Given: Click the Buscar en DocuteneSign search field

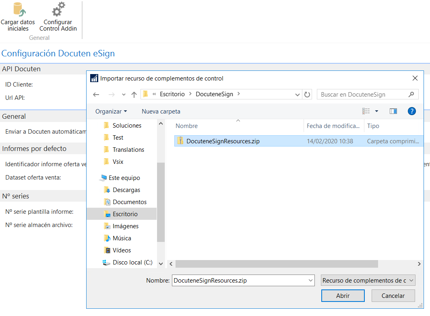Looking at the screenshot, I should click(368, 95).
